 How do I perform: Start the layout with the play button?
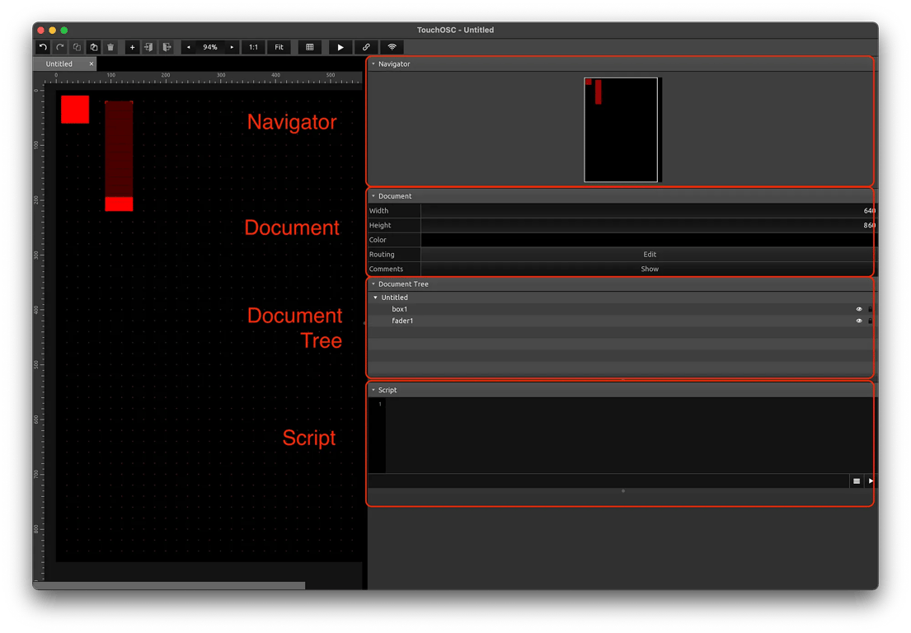(x=340, y=47)
